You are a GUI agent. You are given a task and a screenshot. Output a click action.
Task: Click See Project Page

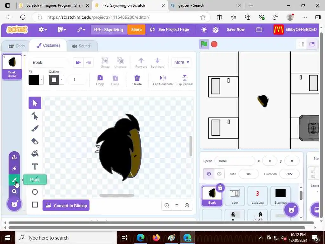(169, 30)
